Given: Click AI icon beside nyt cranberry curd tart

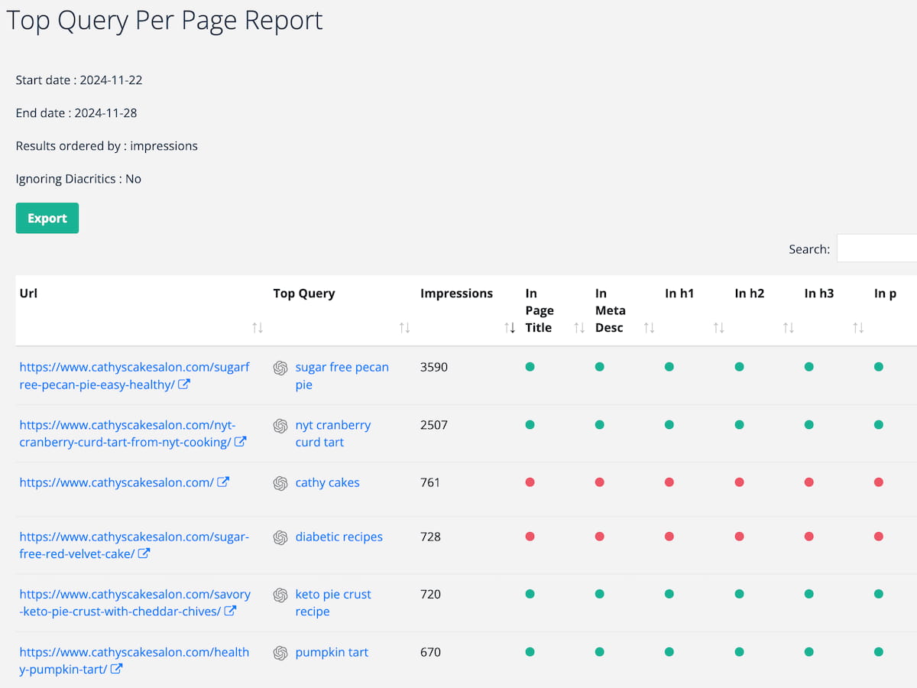Looking at the screenshot, I should point(280,425).
